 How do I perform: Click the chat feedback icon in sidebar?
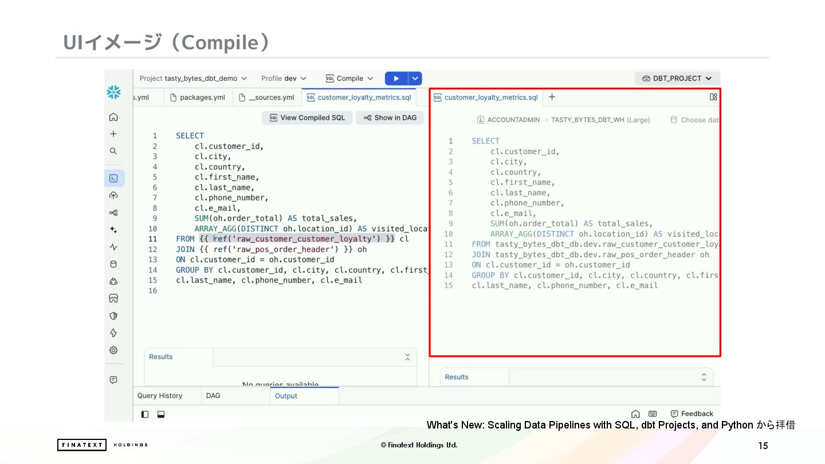pos(113,380)
